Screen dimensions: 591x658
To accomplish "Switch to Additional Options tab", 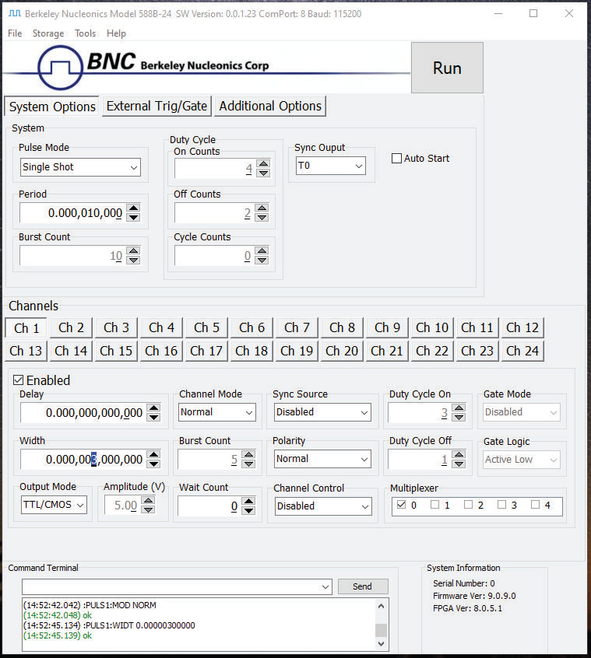I will [270, 106].
